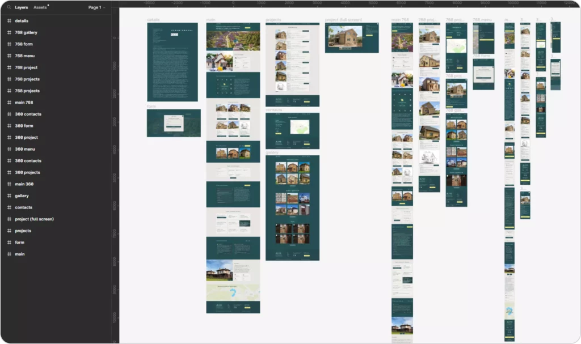Click the frame icon beside main 768
The width and height of the screenshot is (581, 344).
click(x=9, y=103)
